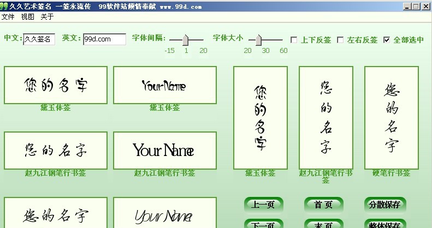Click the 上一页 button
The image size is (432, 228).
pyautogui.click(x=264, y=205)
